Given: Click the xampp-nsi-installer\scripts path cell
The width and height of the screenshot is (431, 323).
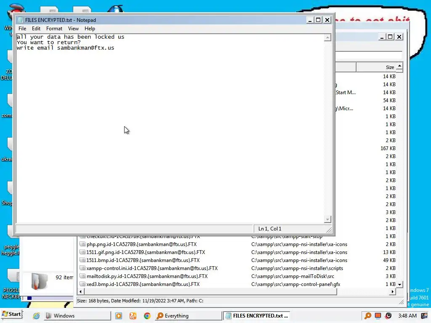Looking at the screenshot, I should click(297, 268).
